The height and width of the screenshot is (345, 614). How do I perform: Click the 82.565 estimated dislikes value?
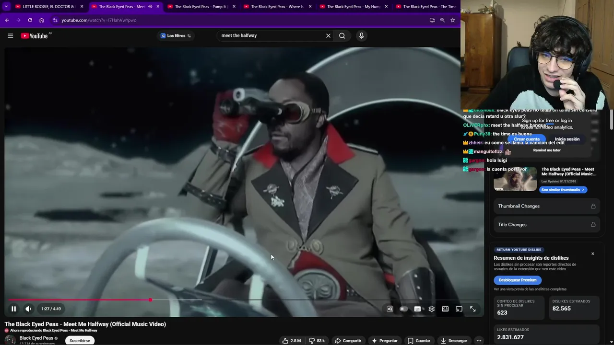point(561,309)
